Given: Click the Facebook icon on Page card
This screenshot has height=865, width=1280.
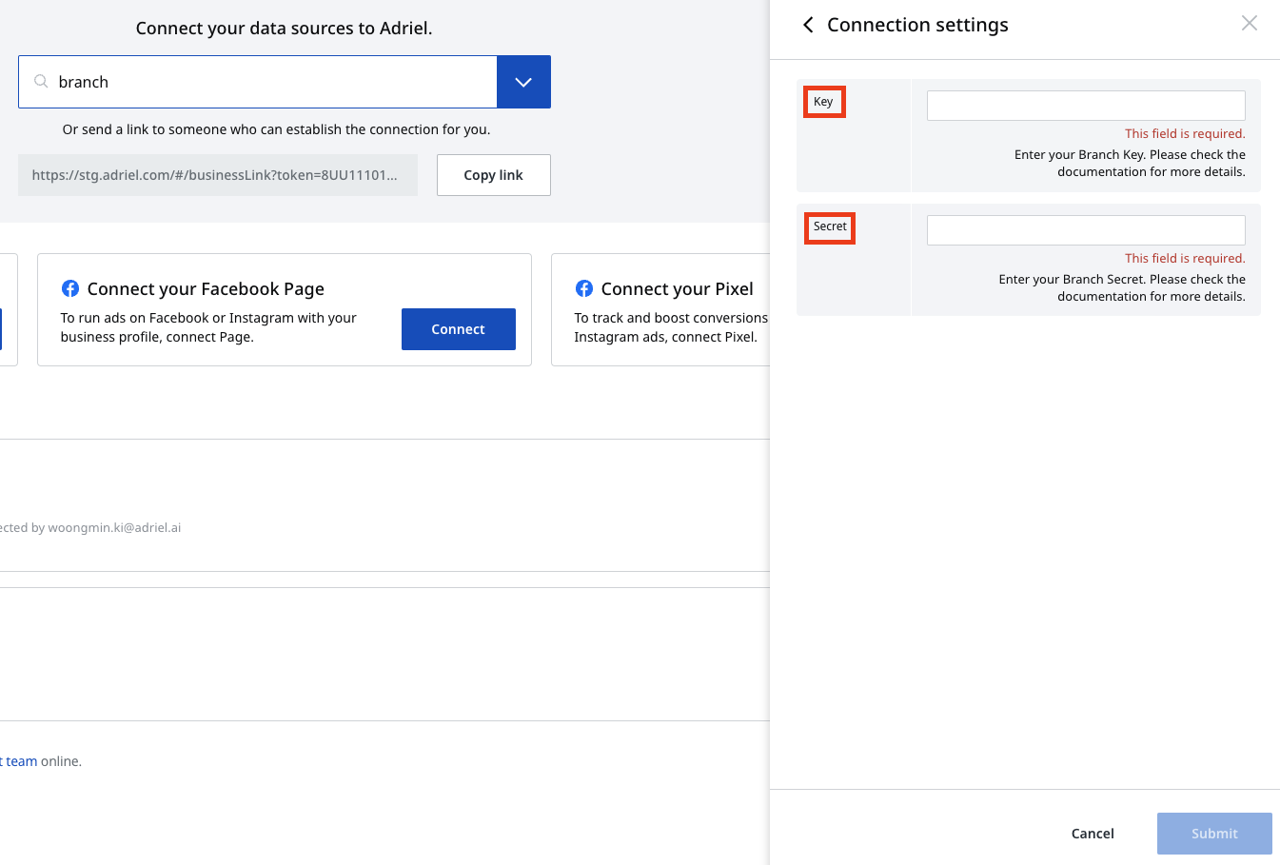Looking at the screenshot, I should point(70,288).
